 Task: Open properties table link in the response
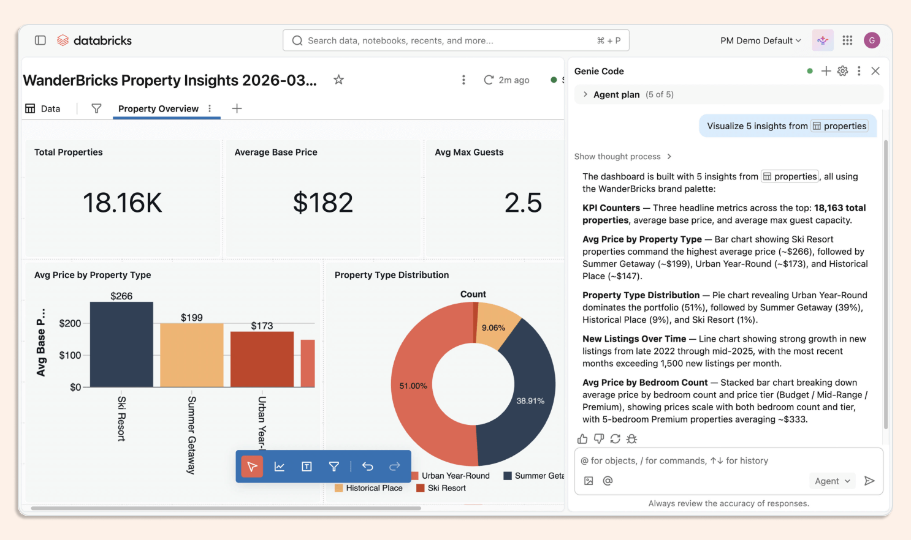(790, 176)
